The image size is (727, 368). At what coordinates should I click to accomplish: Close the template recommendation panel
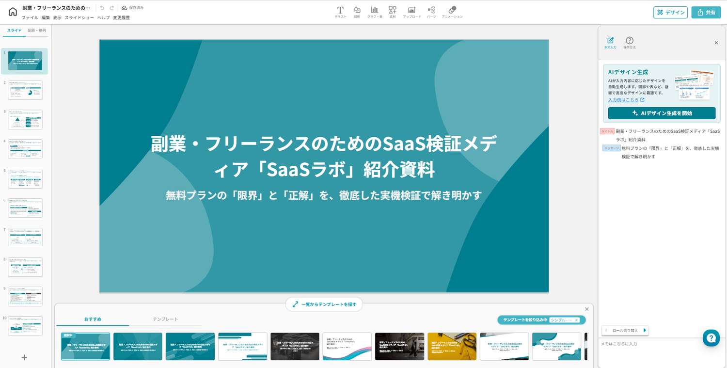point(587,309)
